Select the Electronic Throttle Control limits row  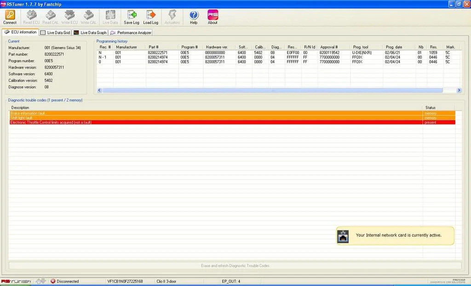coord(232,122)
